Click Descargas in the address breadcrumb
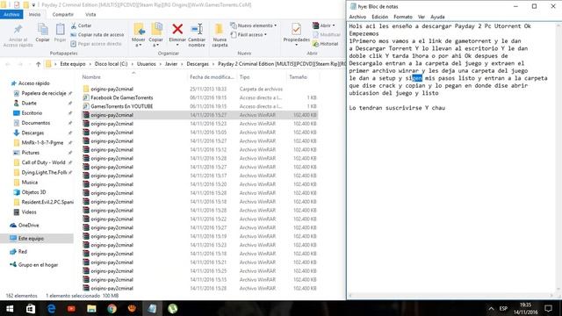Viewport: 562px width, 316px height. pos(198,64)
